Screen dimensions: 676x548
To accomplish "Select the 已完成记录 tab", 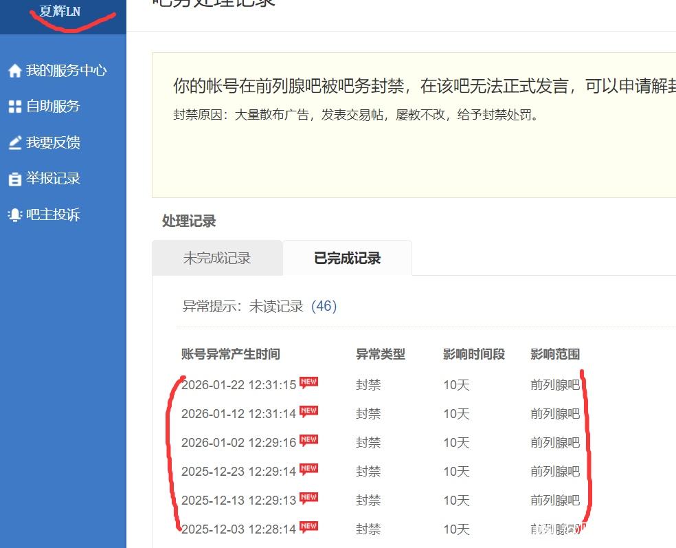I will pyautogui.click(x=347, y=259).
